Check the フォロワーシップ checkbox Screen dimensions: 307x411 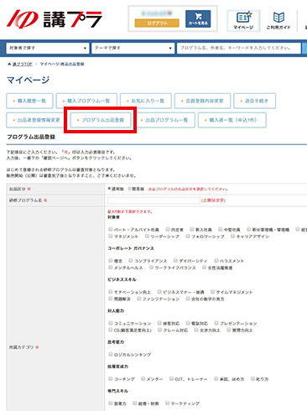coord(188,237)
